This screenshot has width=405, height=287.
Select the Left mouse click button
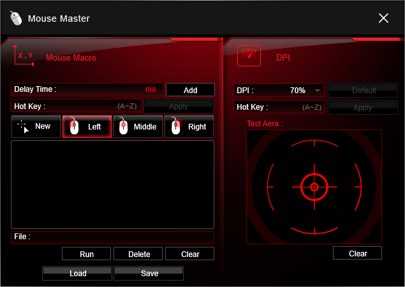click(87, 126)
